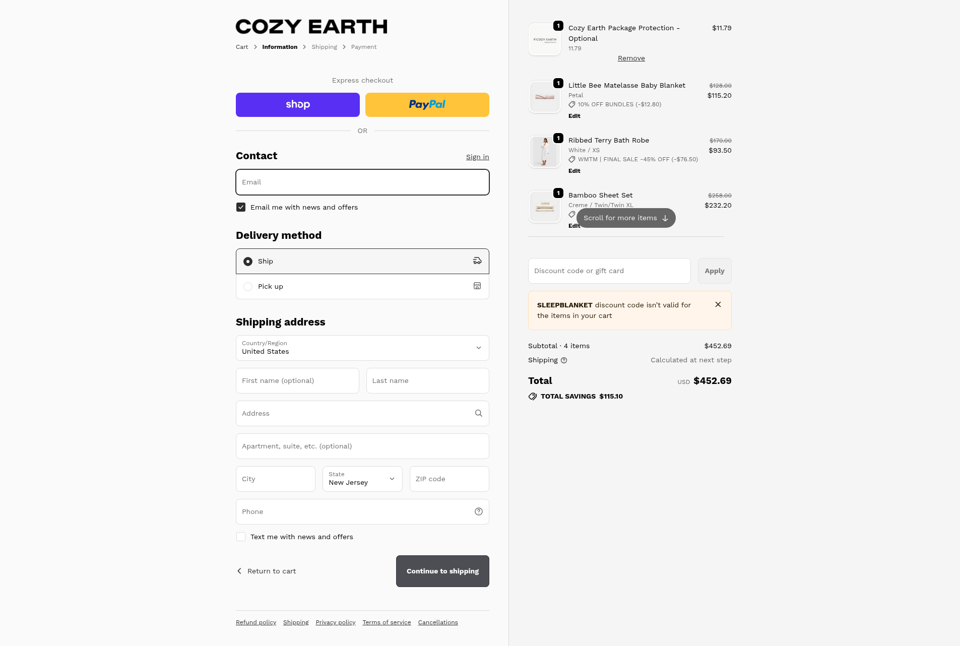Uncheck Email me with news and offers

(x=241, y=207)
